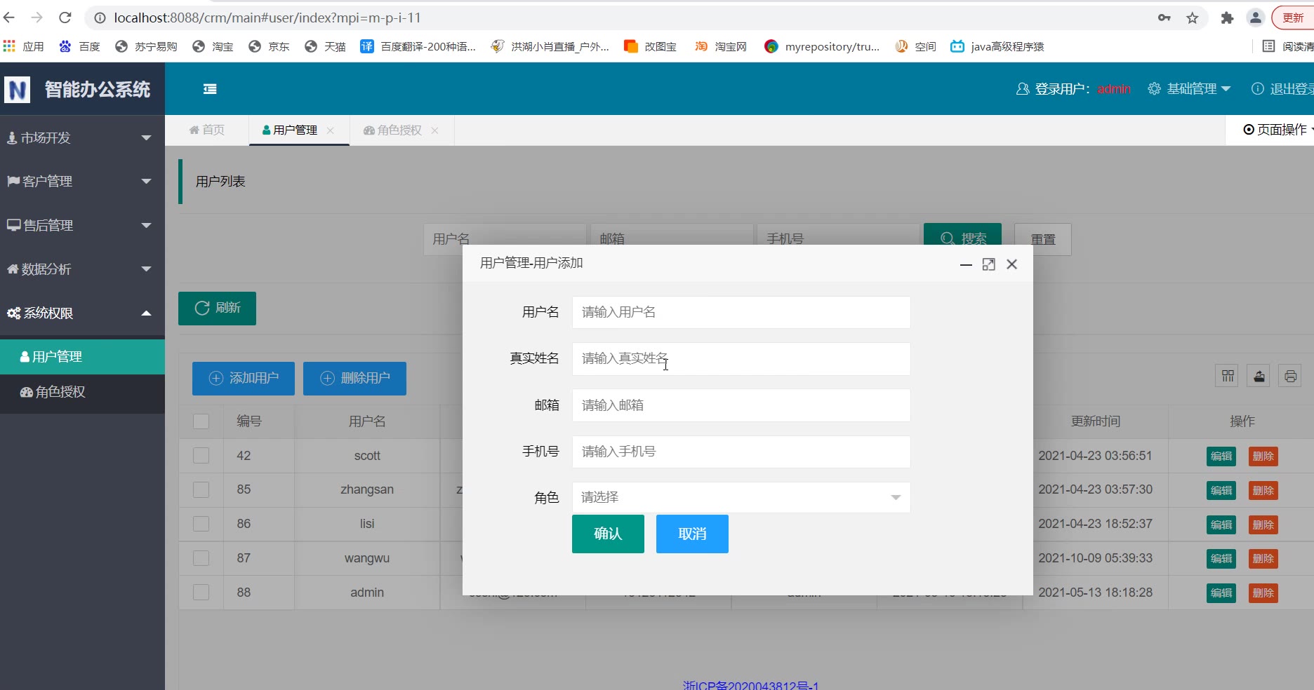Open the 角色 role dropdown
The height and width of the screenshot is (690, 1314).
(741, 497)
